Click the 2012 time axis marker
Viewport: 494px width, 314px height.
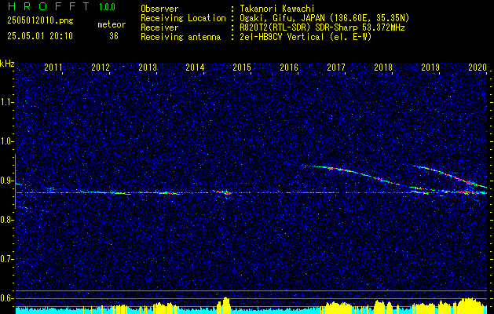[101, 67]
